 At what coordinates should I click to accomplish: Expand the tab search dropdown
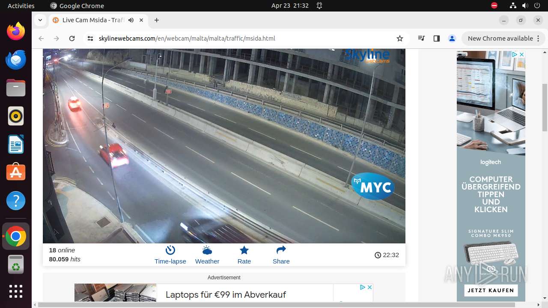click(40, 20)
